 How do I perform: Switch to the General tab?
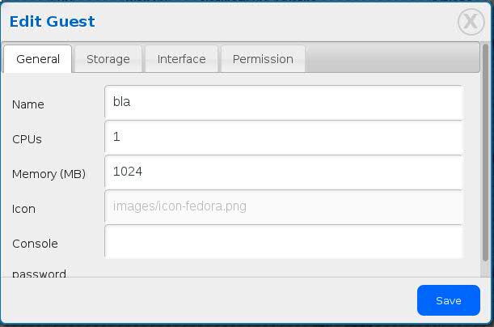point(38,59)
